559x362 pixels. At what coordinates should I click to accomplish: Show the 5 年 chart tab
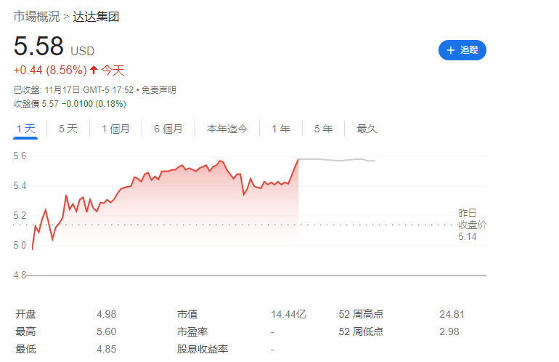pos(323,129)
